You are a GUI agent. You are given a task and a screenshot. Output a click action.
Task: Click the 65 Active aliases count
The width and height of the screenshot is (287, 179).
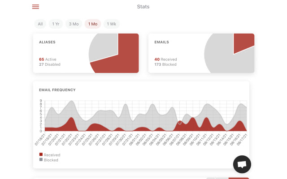pos(48,60)
